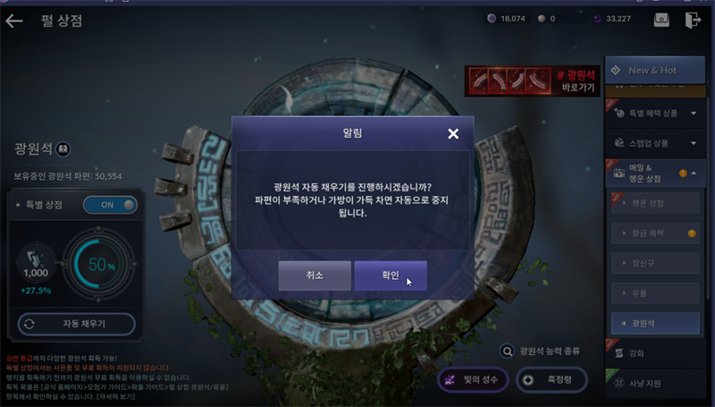Expand the 특별 혜택 상품 category
This screenshot has height=407, width=715.
655,114
